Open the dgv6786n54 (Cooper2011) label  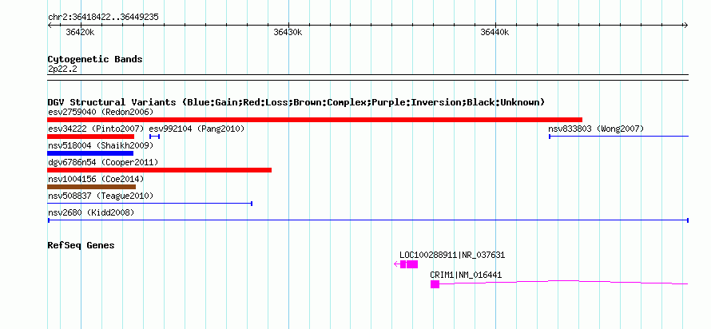[103, 162]
